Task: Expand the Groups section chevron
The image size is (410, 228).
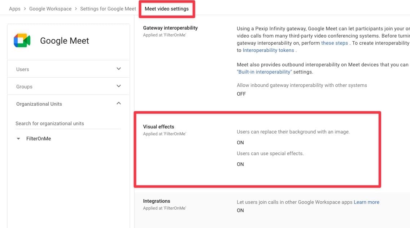Action: [119, 86]
